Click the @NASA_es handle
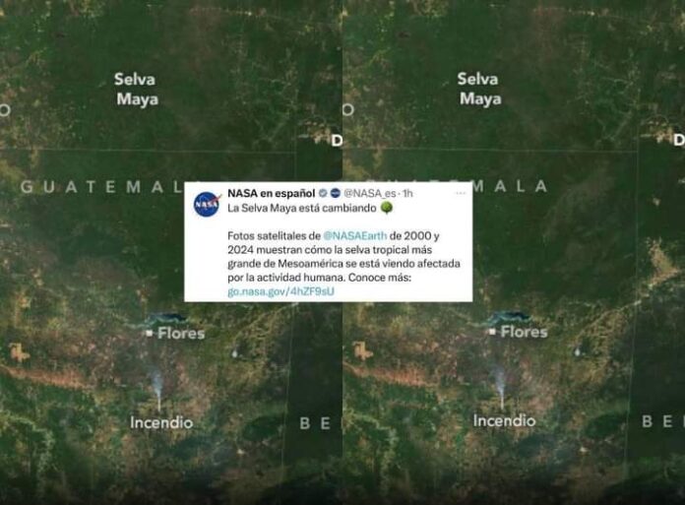Viewport: 685px width, 505px height. coord(370,193)
